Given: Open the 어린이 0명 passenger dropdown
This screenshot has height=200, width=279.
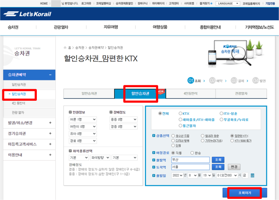Looking at the screenshot, I should 83,127.
